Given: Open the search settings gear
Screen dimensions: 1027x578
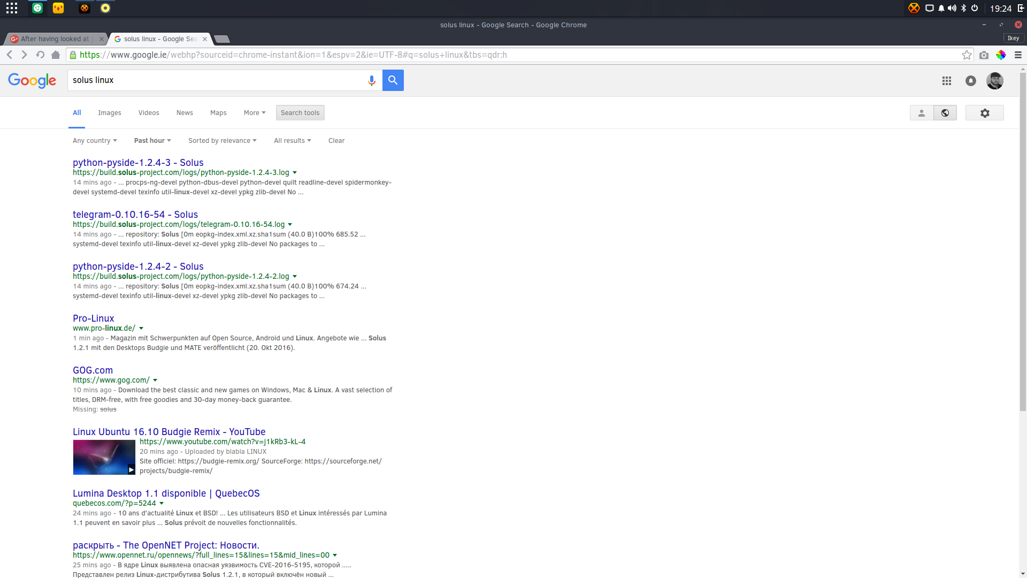Looking at the screenshot, I should point(985,113).
